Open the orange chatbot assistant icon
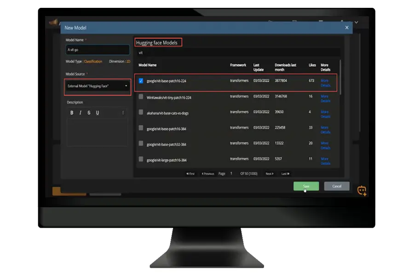 pos(362,190)
